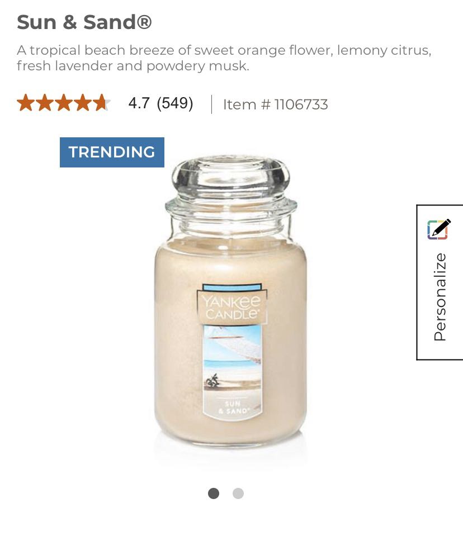Screen dimensions: 463x537
Task: Click the Yankee Candle logo on jar label
Action: tap(232, 307)
